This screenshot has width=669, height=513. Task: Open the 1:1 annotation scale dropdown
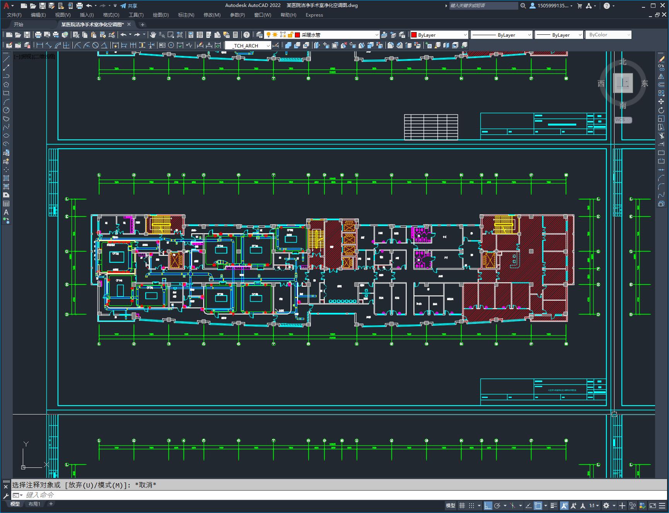pyautogui.click(x=594, y=505)
